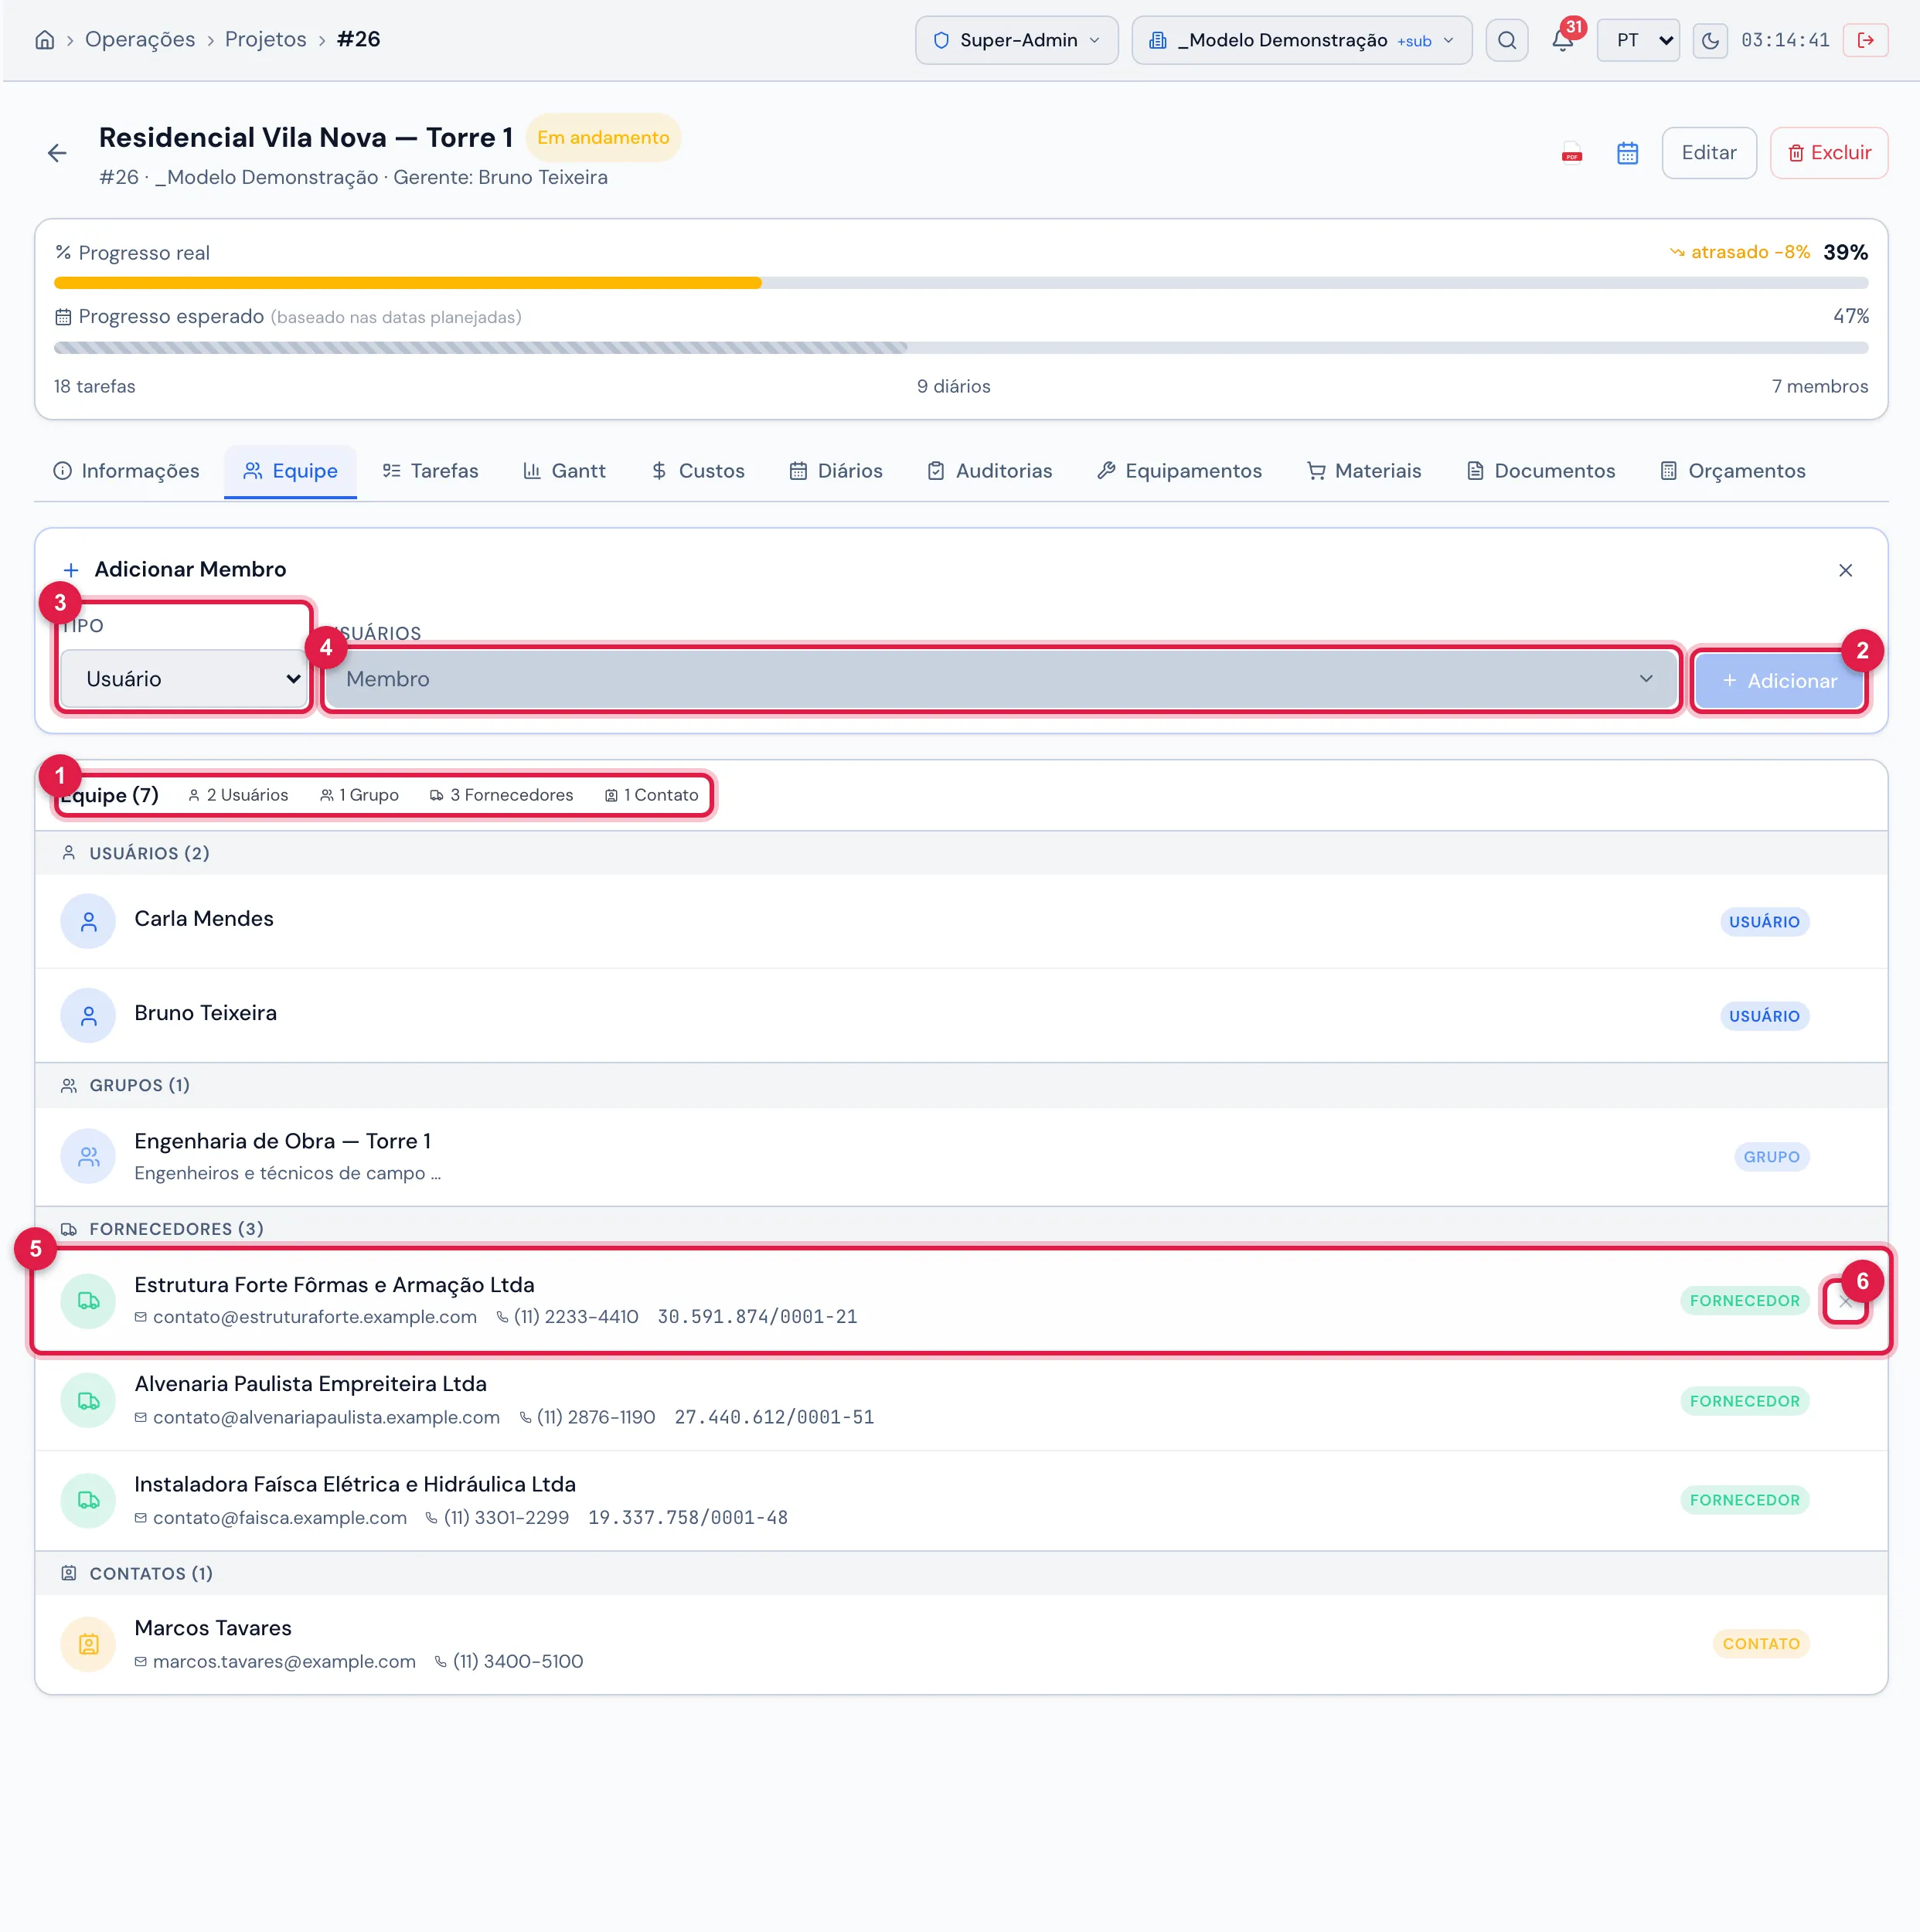The height and width of the screenshot is (1932, 1920).
Task: Click the Editar button
Action: click(x=1708, y=153)
